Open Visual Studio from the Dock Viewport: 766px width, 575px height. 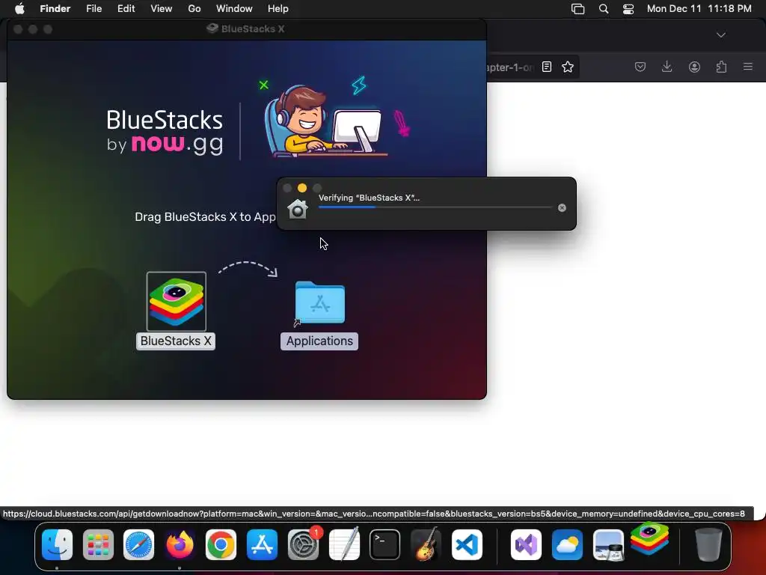526,544
